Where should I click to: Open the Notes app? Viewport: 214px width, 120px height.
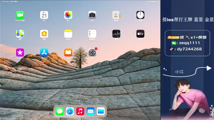(x=68, y=34)
